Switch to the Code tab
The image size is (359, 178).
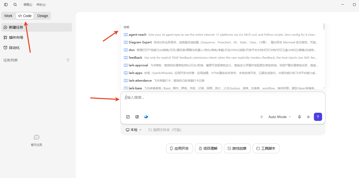click(25, 16)
